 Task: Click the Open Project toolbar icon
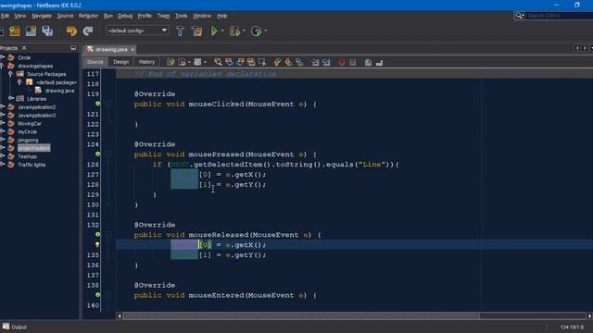click(31, 31)
